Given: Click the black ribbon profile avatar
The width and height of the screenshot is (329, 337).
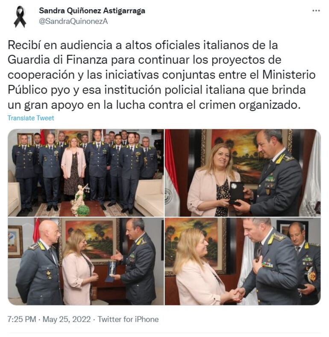Looking at the screenshot, I should tap(20, 17).
